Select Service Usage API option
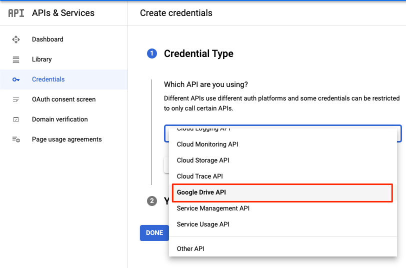 tap(283, 224)
